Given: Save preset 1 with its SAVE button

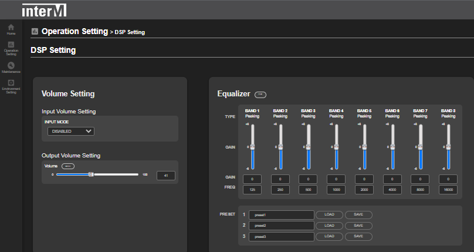Looking at the screenshot, I should [358, 215].
